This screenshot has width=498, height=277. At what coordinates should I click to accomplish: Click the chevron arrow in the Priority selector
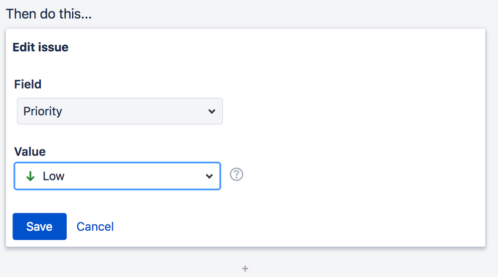coord(211,111)
